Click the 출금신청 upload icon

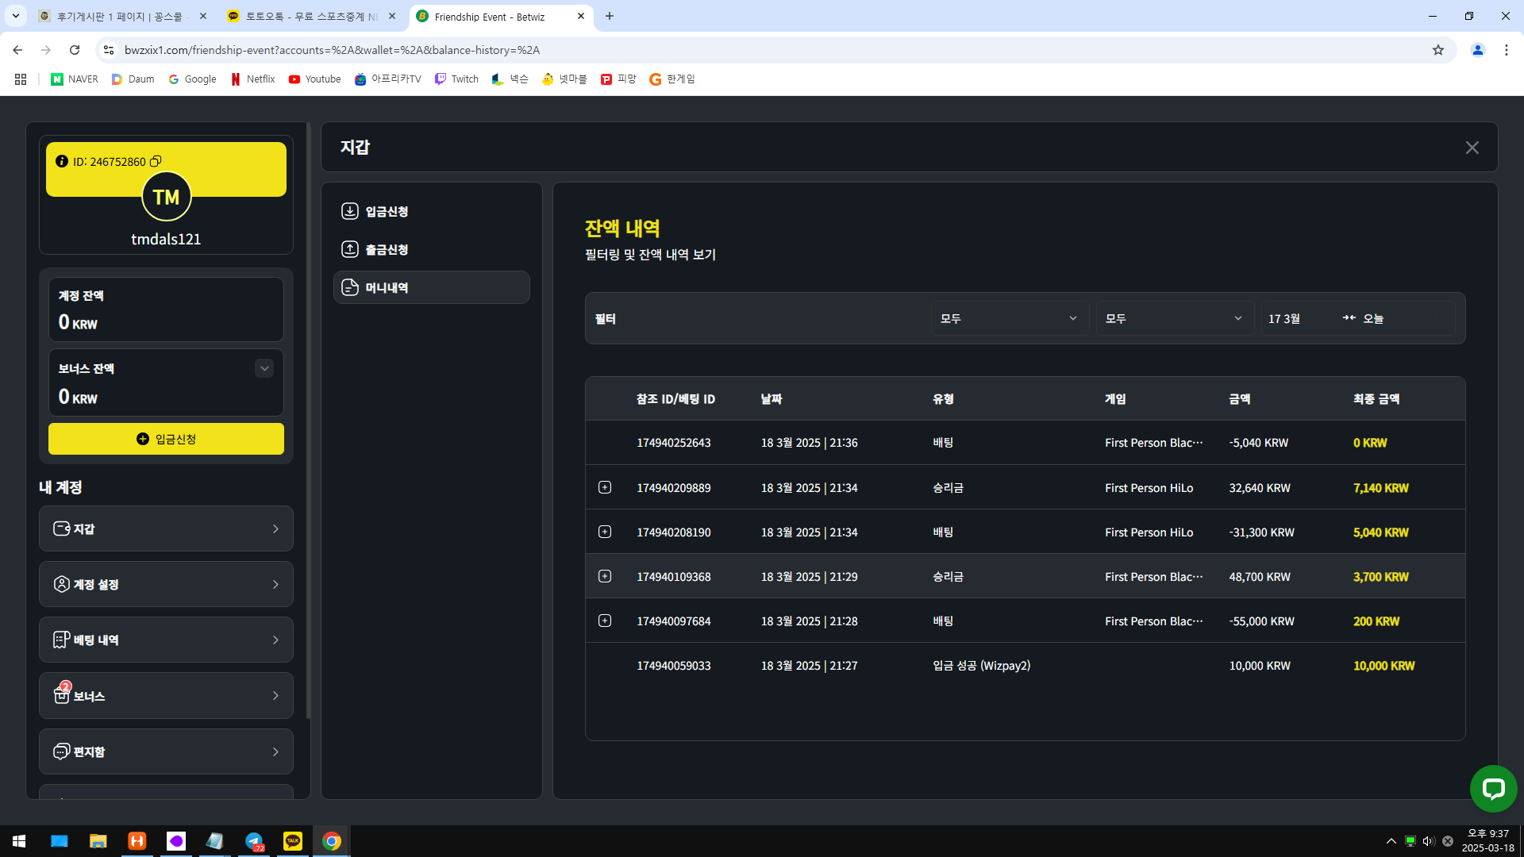tap(350, 249)
